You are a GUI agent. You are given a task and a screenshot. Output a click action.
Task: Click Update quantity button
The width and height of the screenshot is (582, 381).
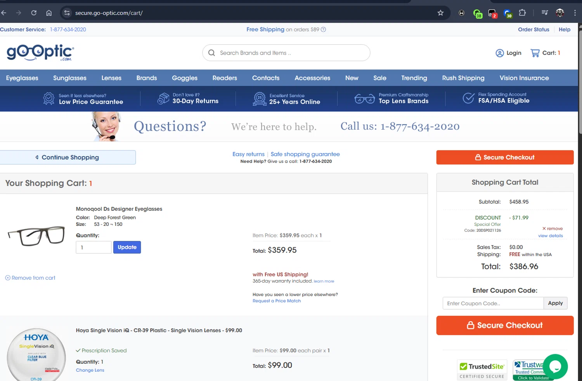pos(127,247)
